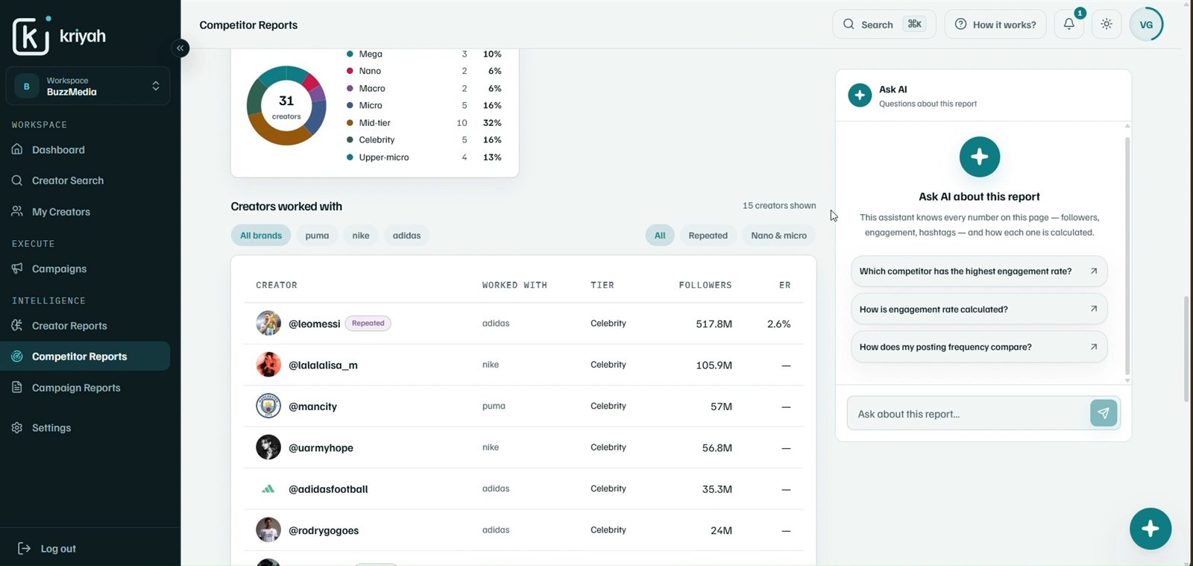Toggle the light/dark theme

click(1107, 25)
